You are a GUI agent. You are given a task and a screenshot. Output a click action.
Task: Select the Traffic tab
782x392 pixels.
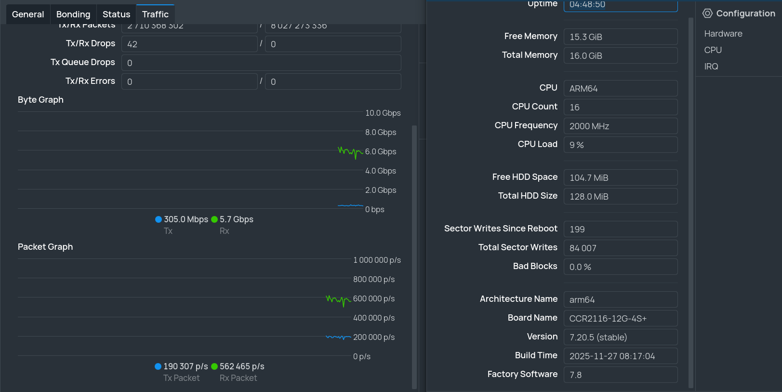(x=155, y=14)
